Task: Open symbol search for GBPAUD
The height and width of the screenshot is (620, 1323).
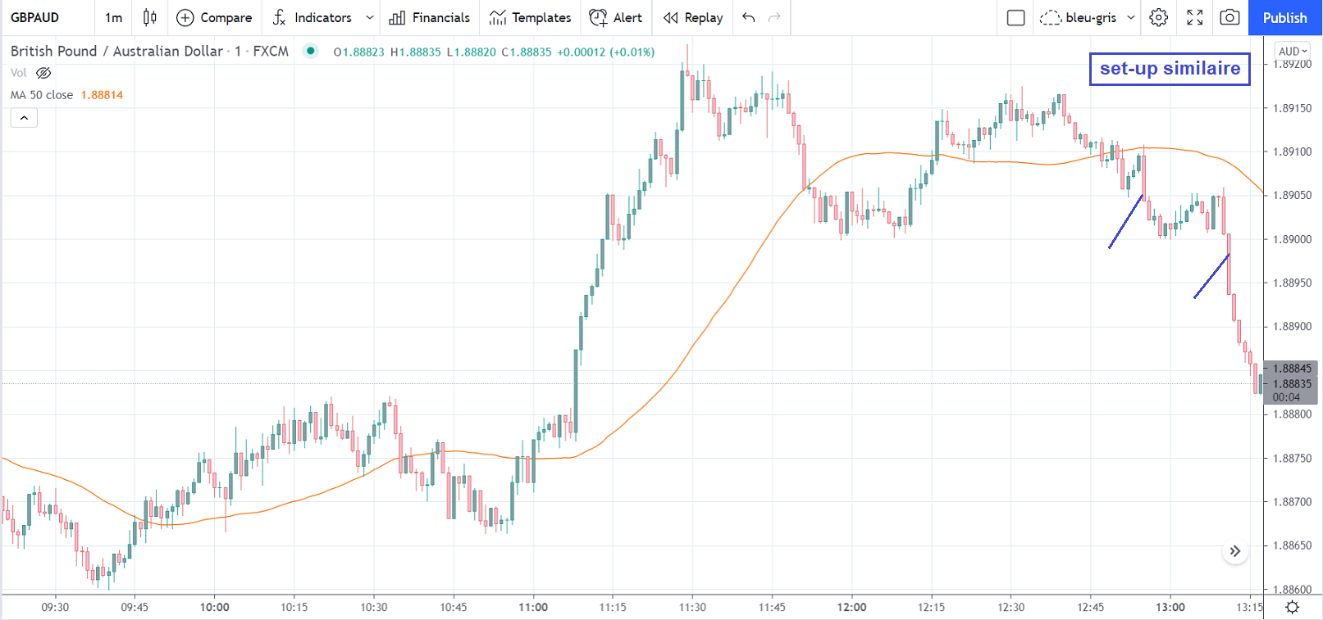Action: (x=35, y=17)
